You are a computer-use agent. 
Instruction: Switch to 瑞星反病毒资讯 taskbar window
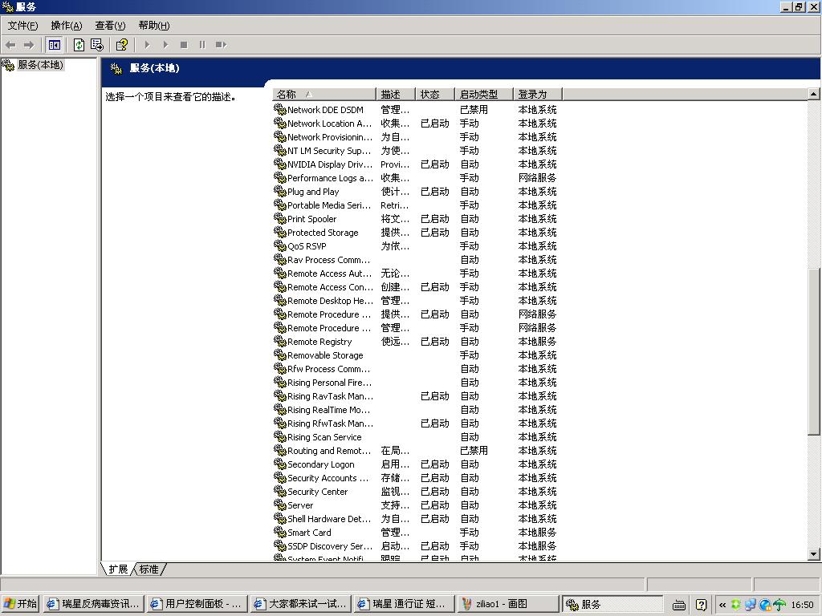pyautogui.click(x=93, y=604)
